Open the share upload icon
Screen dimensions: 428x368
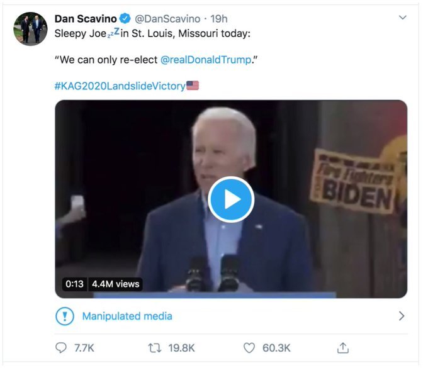point(343,348)
